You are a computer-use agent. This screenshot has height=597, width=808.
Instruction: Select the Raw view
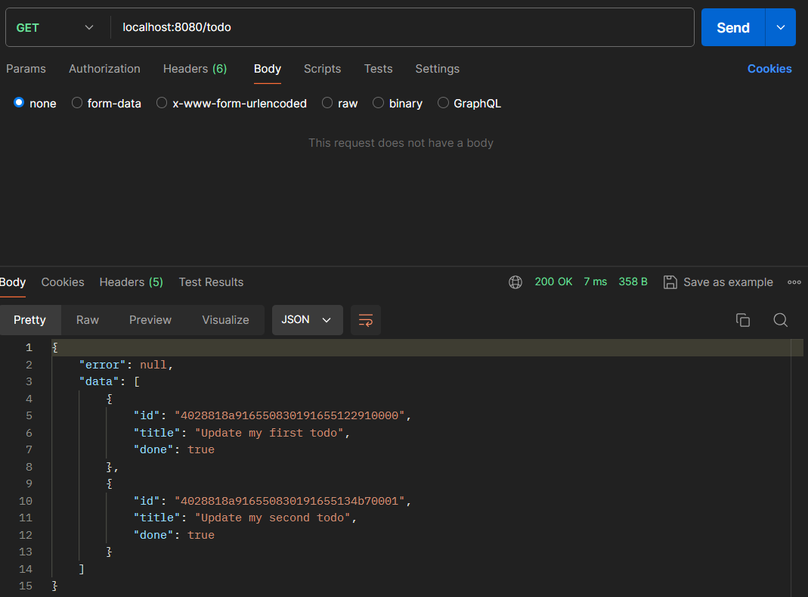click(88, 320)
